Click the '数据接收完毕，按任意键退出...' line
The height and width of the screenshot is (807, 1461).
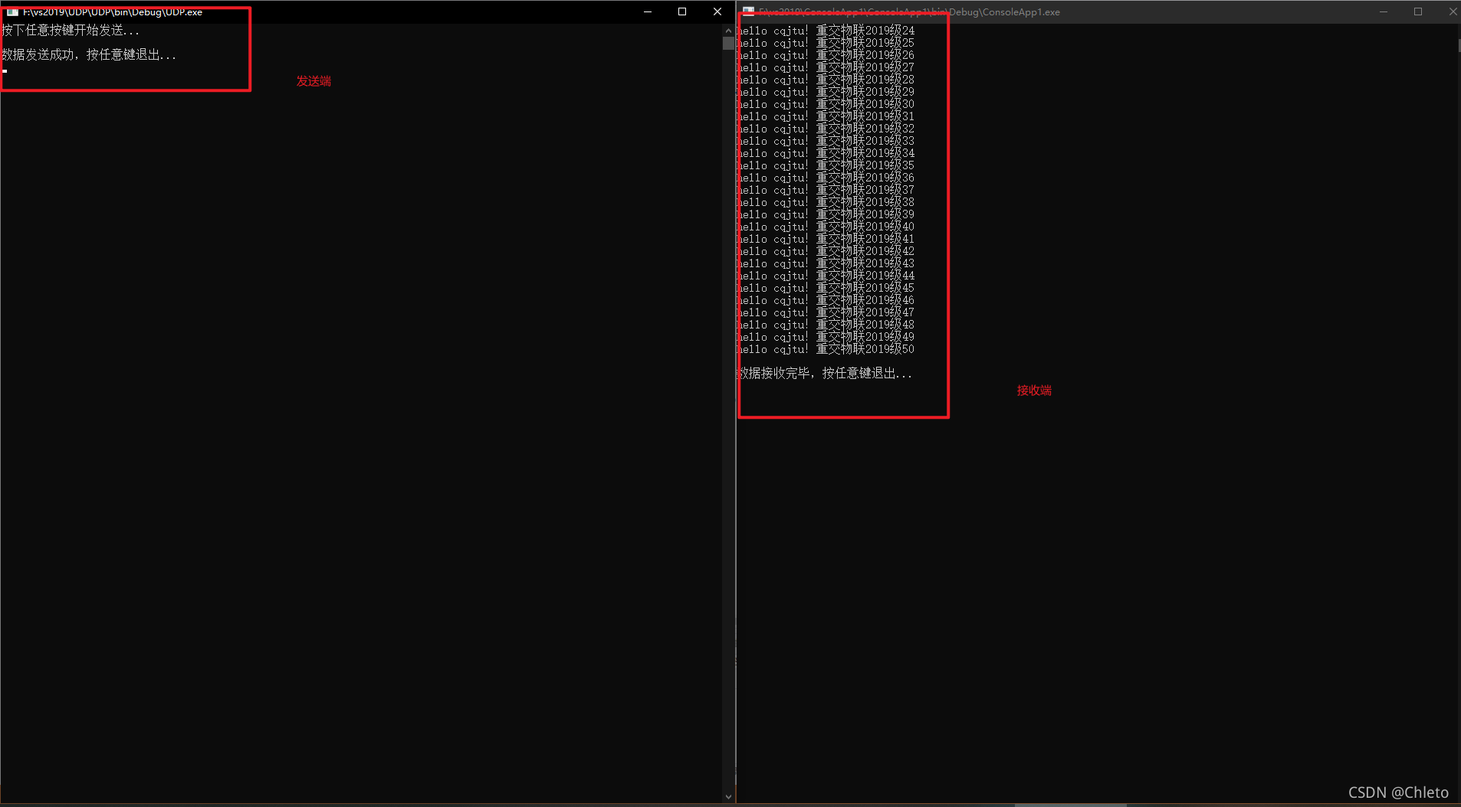pos(825,373)
